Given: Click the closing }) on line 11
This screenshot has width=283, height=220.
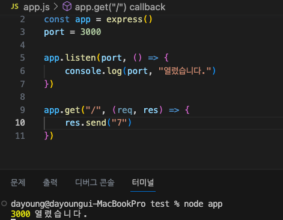Looking at the screenshot, I should click(x=49, y=136).
